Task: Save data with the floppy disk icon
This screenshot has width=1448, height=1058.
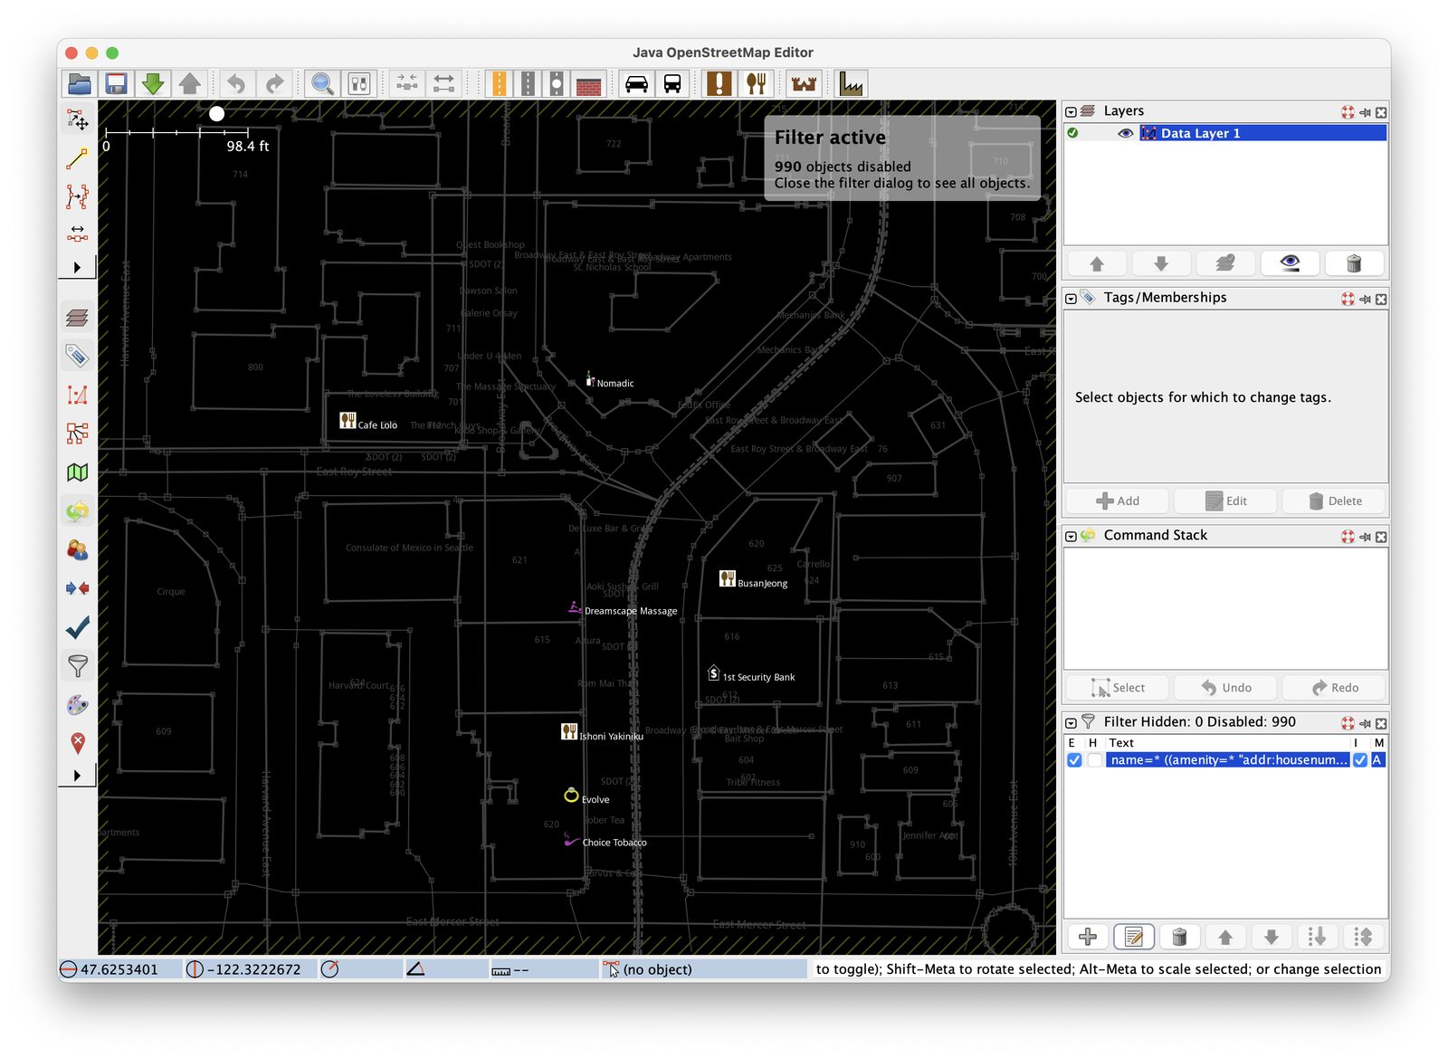Action: [x=117, y=84]
